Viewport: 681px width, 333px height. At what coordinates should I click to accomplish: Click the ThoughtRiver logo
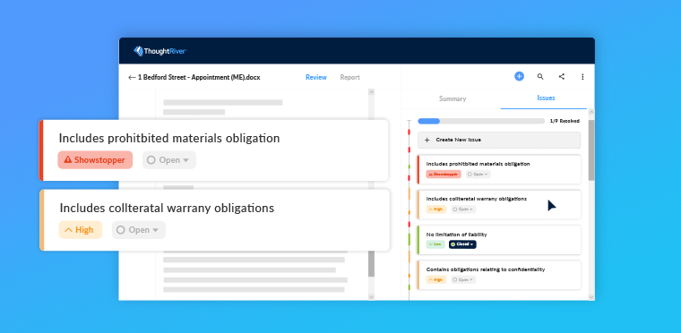[160, 51]
